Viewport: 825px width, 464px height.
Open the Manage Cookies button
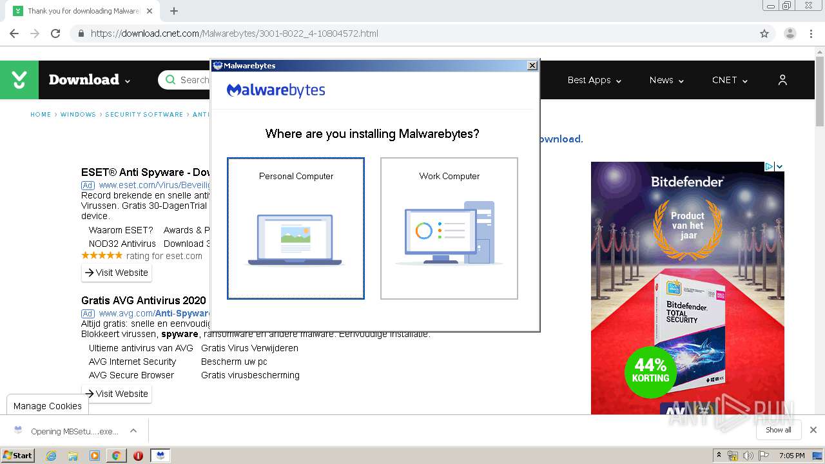point(48,406)
